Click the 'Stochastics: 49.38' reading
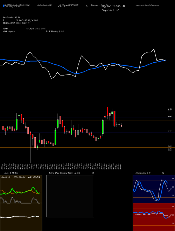Screen dimensions: 175x231 coord(12,17)
